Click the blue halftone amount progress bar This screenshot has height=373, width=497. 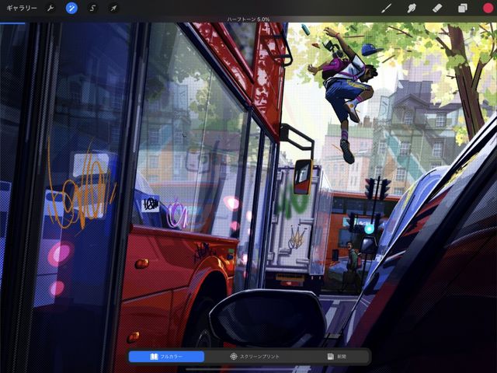tap(12, 23)
